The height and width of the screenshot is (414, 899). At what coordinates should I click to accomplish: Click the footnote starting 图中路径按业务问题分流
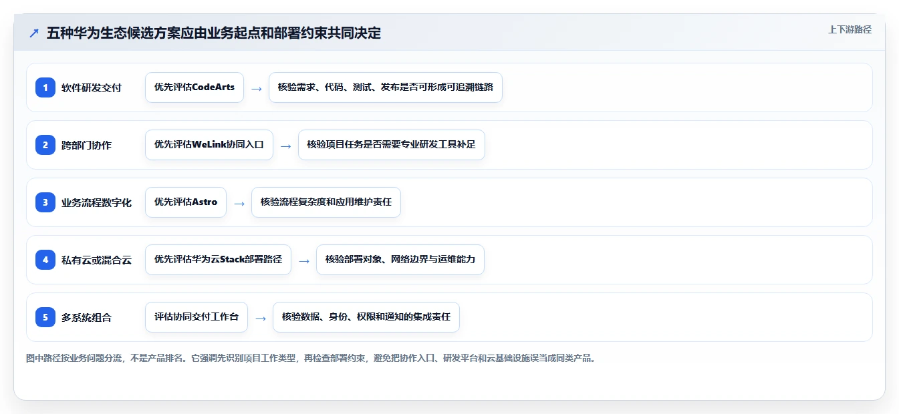pyautogui.click(x=311, y=358)
